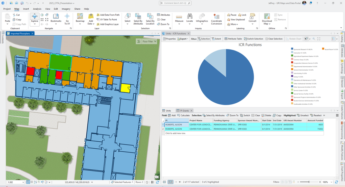Viewport: 345px width, 187px height.
Task: Click the Add Data From Path icon
Action: [x=98, y=15]
